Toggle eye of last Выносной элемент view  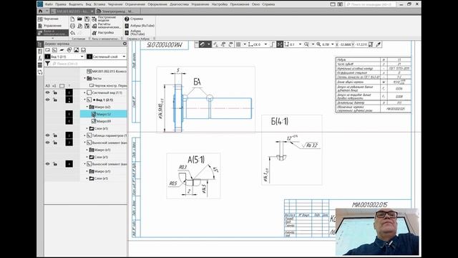[48, 164]
